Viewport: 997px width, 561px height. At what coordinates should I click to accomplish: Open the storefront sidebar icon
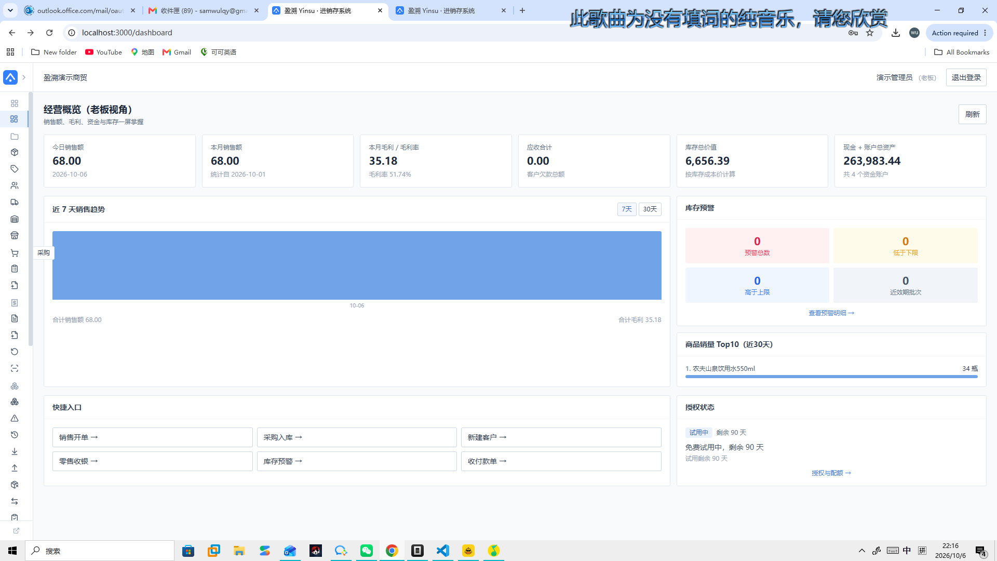[x=15, y=235]
